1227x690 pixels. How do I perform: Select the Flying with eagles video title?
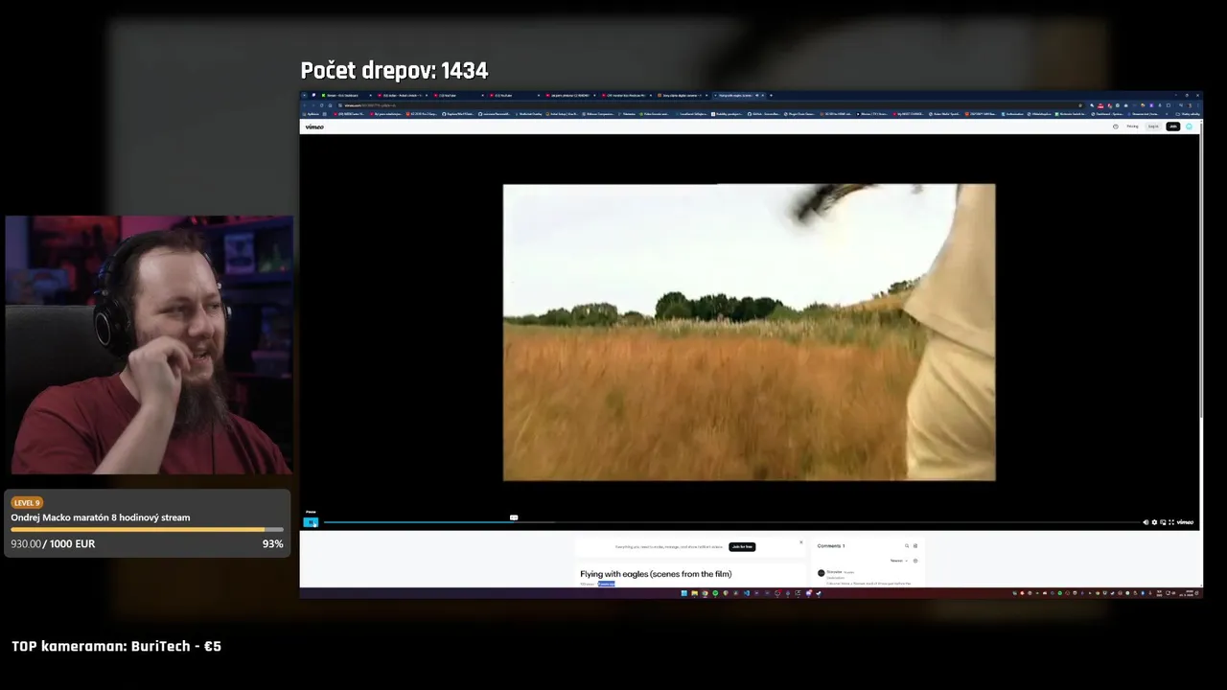click(x=656, y=574)
